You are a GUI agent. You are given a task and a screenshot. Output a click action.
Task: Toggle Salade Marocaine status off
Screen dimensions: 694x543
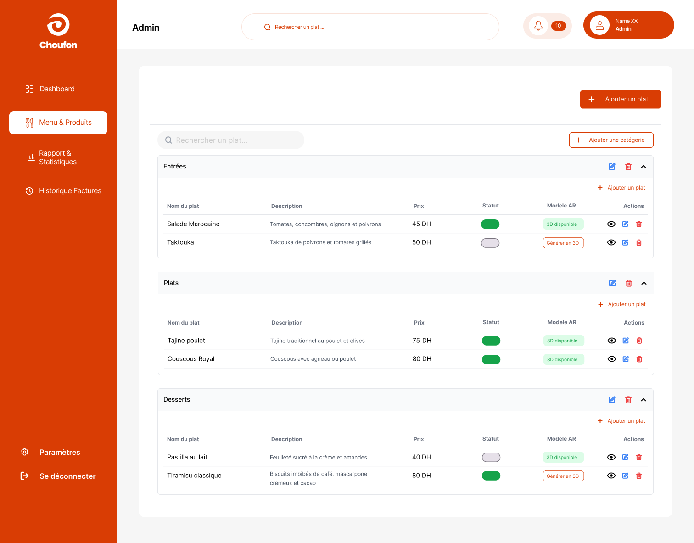coord(490,224)
